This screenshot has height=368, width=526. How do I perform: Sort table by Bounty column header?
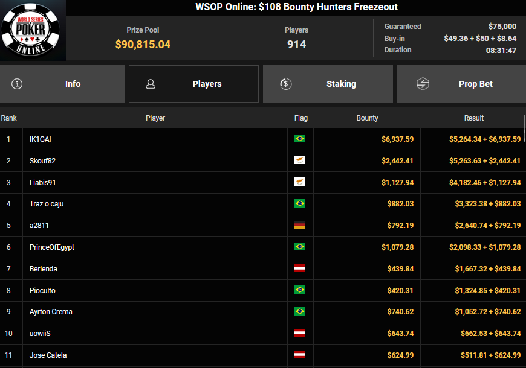[367, 118]
